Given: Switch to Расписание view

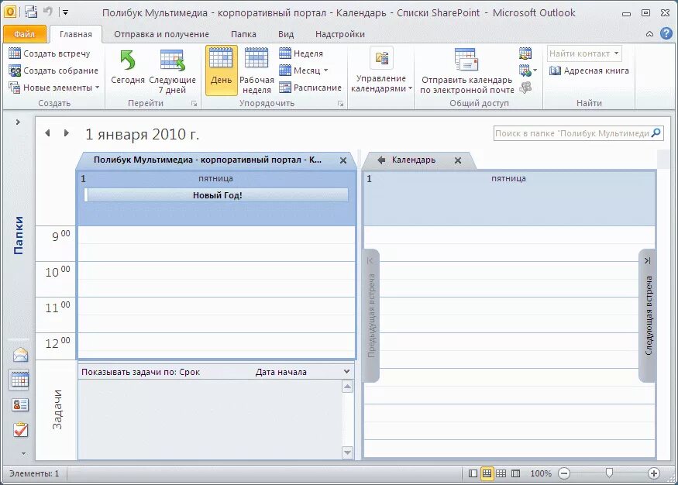Looking at the screenshot, I should [x=310, y=88].
